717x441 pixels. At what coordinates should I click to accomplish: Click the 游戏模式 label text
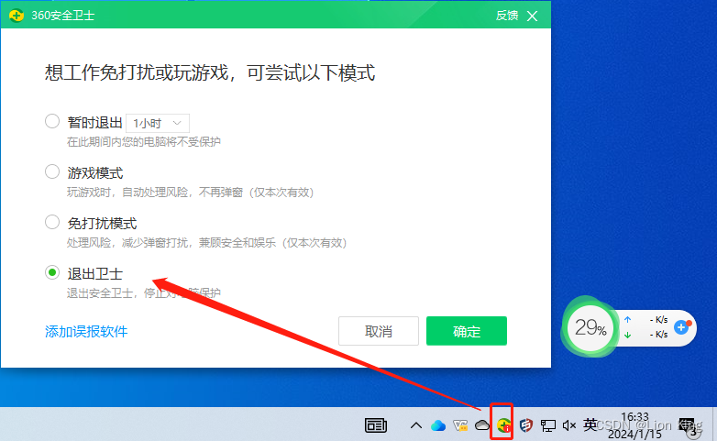pos(95,173)
